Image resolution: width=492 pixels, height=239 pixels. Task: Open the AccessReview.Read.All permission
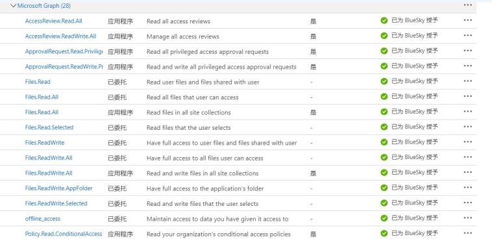pyautogui.click(x=54, y=21)
